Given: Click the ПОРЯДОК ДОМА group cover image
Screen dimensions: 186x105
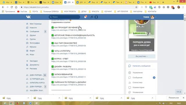Looking at the screenshot, I should click(142, 36).
